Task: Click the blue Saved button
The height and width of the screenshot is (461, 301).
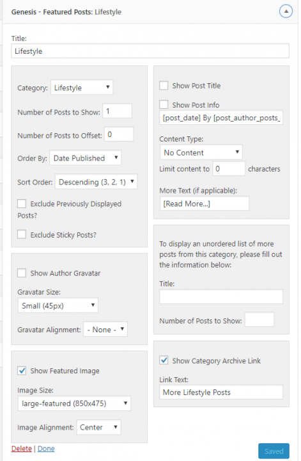Action: click(274, 451)
